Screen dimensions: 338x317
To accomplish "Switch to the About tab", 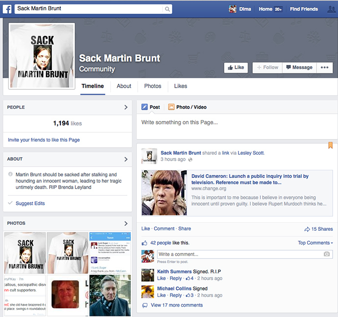I will (x=124, y=86).
